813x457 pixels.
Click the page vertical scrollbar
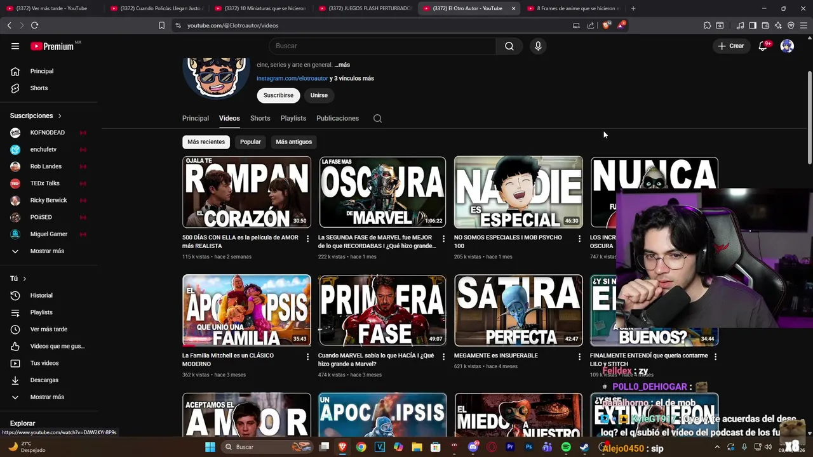[809, 118]
